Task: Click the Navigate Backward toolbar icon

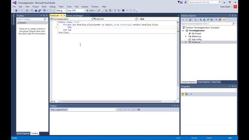Action: 16,10
